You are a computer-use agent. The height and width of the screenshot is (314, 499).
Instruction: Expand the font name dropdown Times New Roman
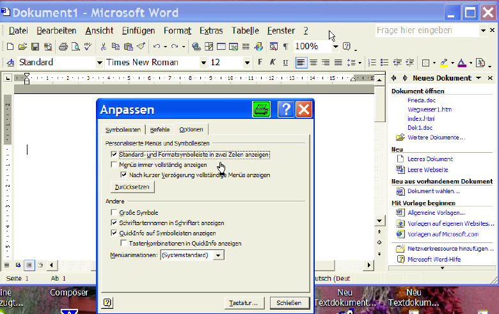click(203, 63)
